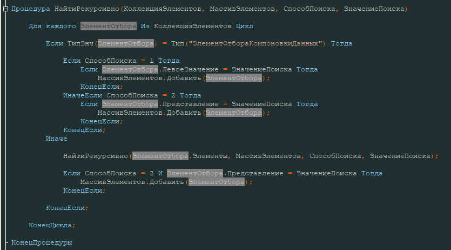The image size is (451, 250).
Task: Click the word каждого in the loop line
Action: (61, 26)
